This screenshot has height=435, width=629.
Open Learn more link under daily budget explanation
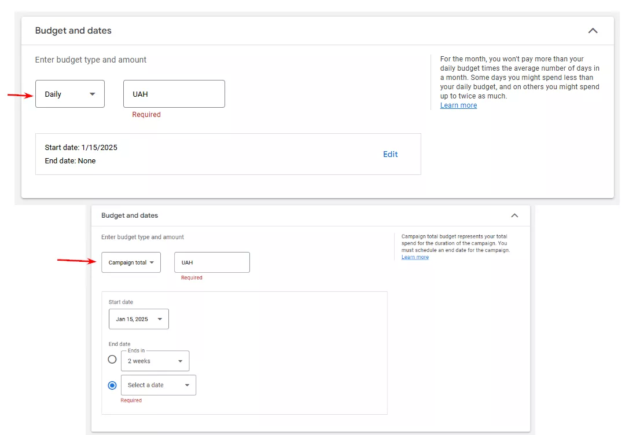pos(458,105)
